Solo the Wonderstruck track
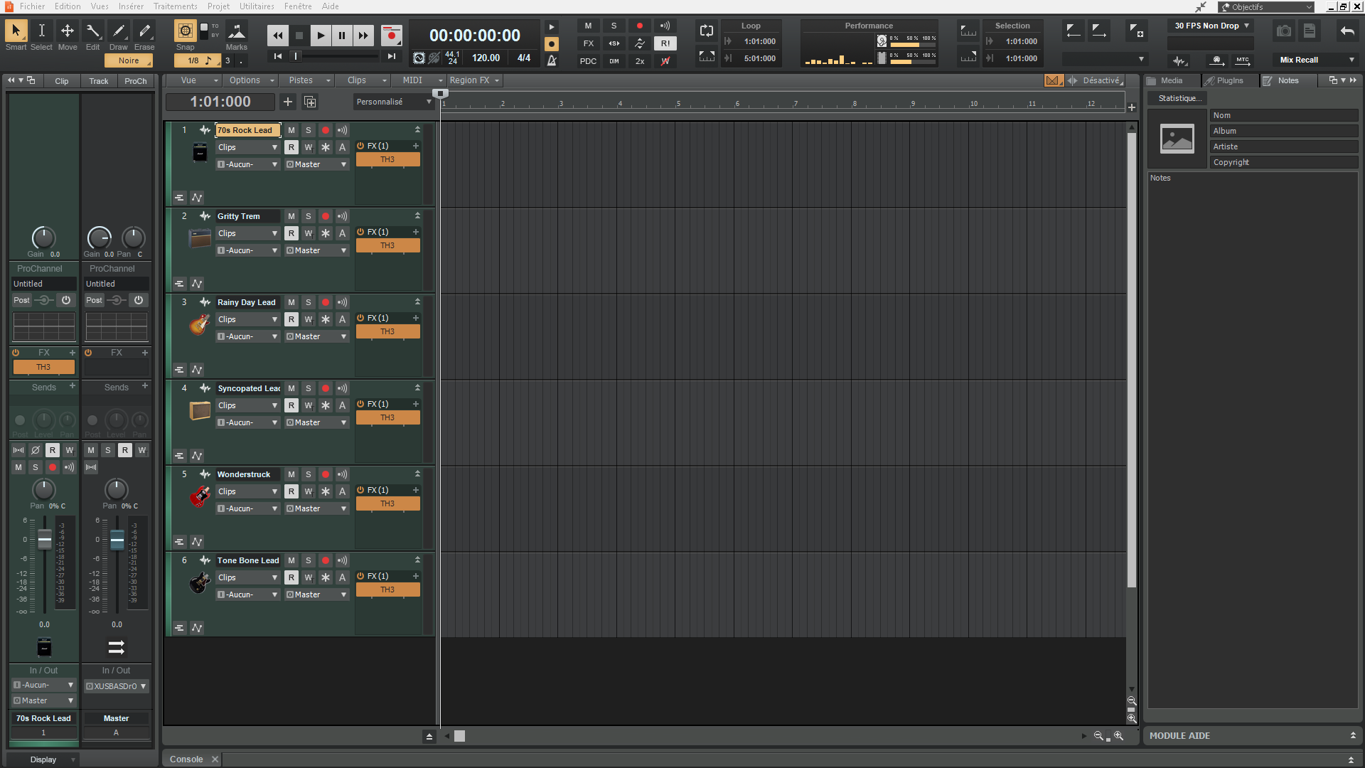Screen dimensions: 1365x768 [309, 474]
